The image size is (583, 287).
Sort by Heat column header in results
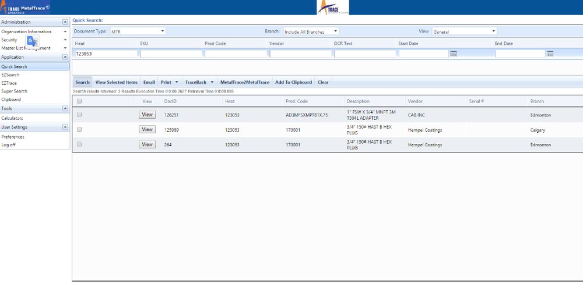pos(229,101)
